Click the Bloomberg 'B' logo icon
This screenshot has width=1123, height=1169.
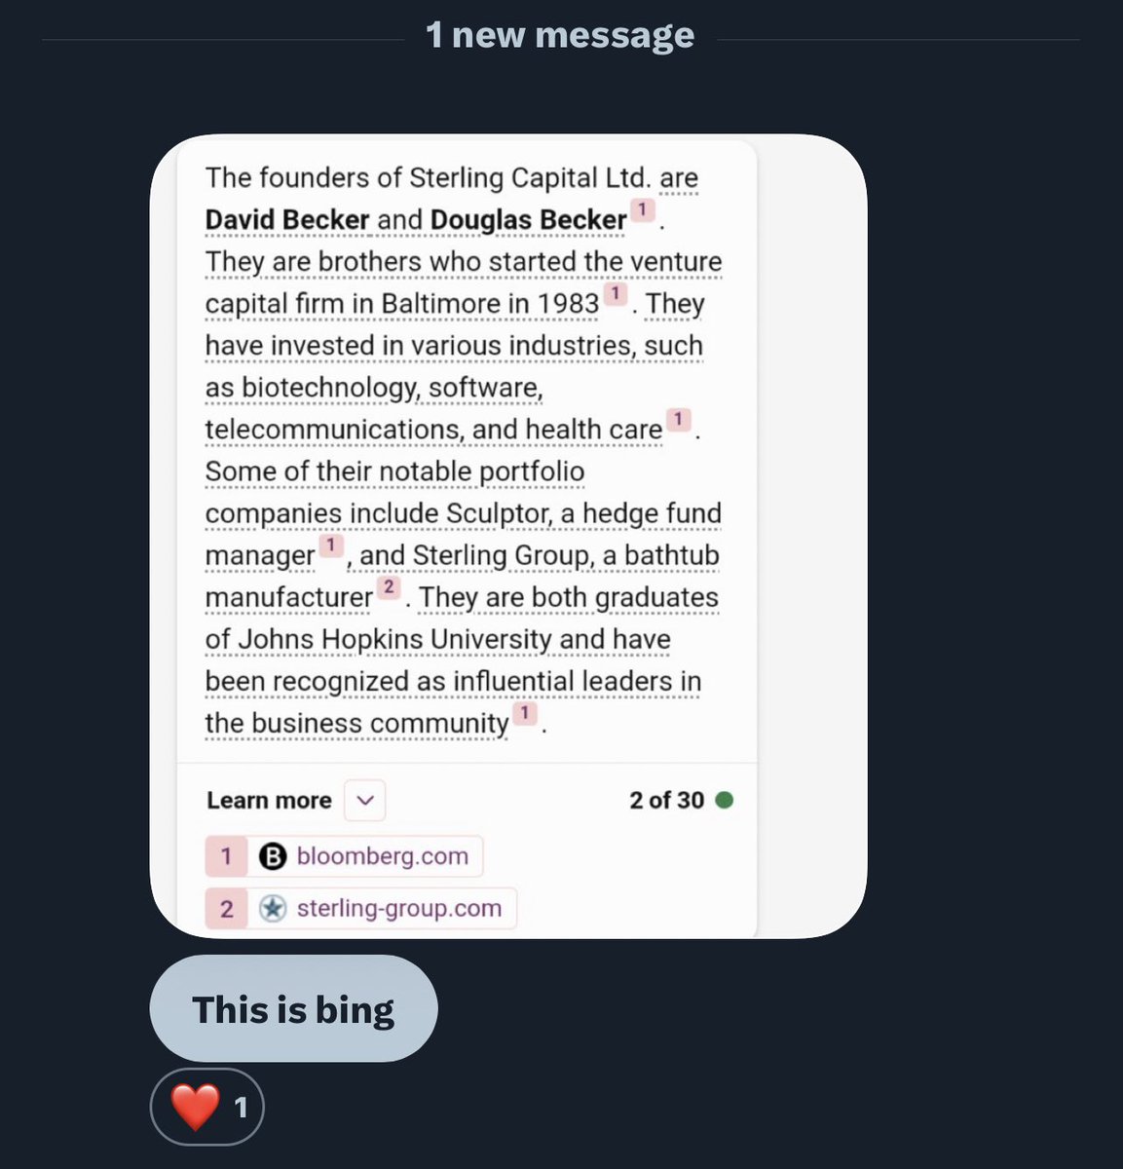tap(273, 856)
